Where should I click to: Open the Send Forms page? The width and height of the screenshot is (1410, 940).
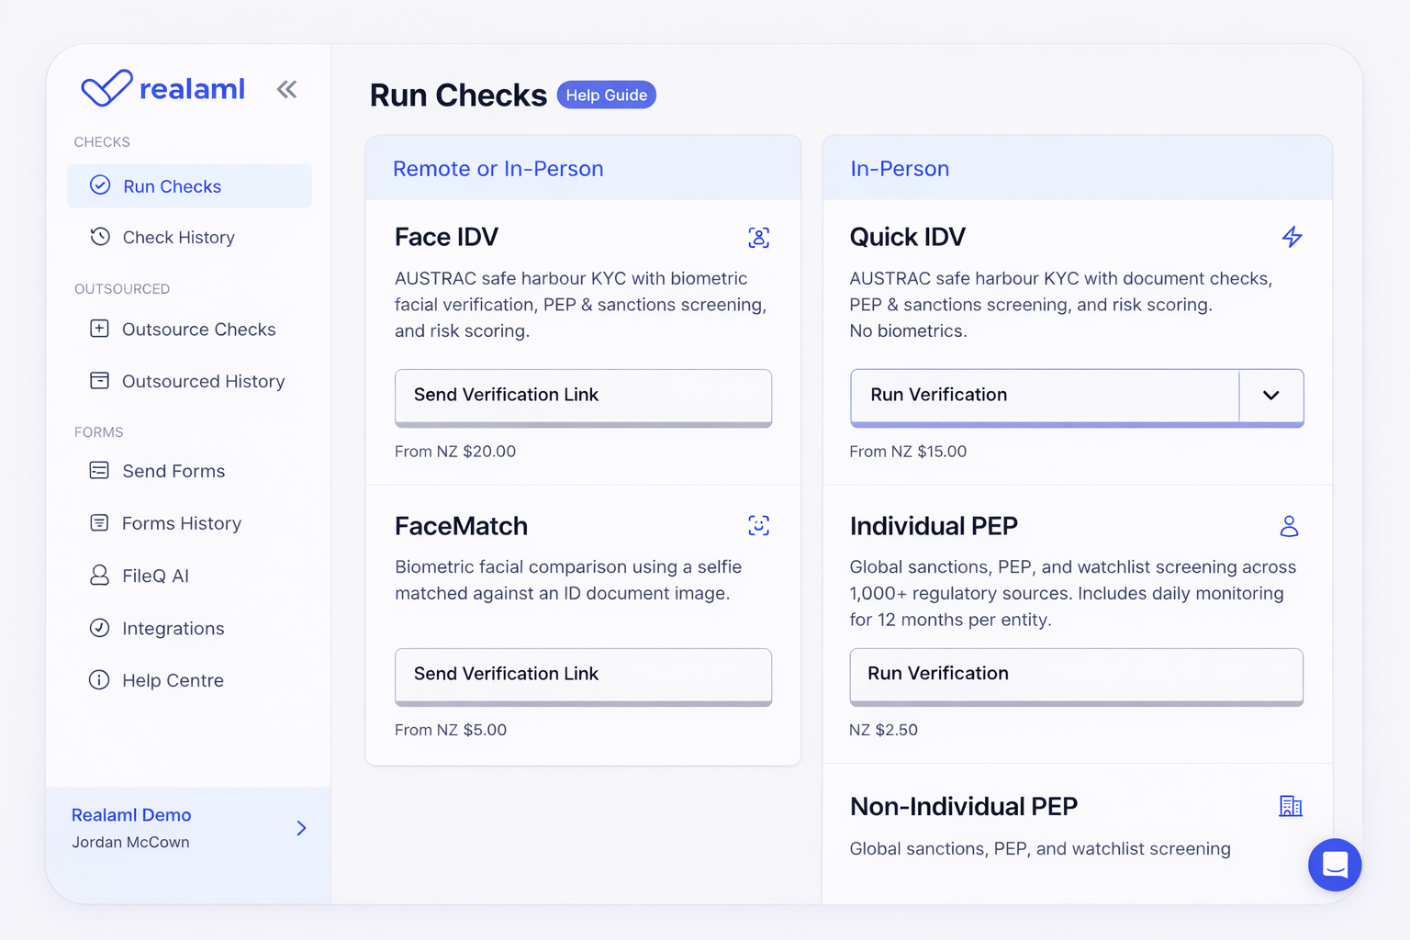pyautogui.click(x=173, y=471)
